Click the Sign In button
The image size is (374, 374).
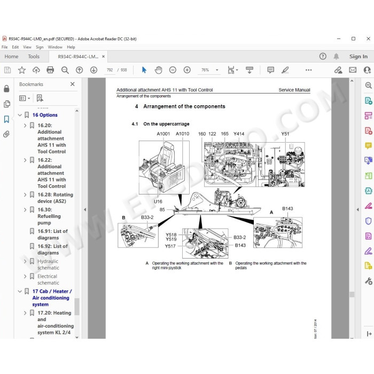click(x=359, y=57)
